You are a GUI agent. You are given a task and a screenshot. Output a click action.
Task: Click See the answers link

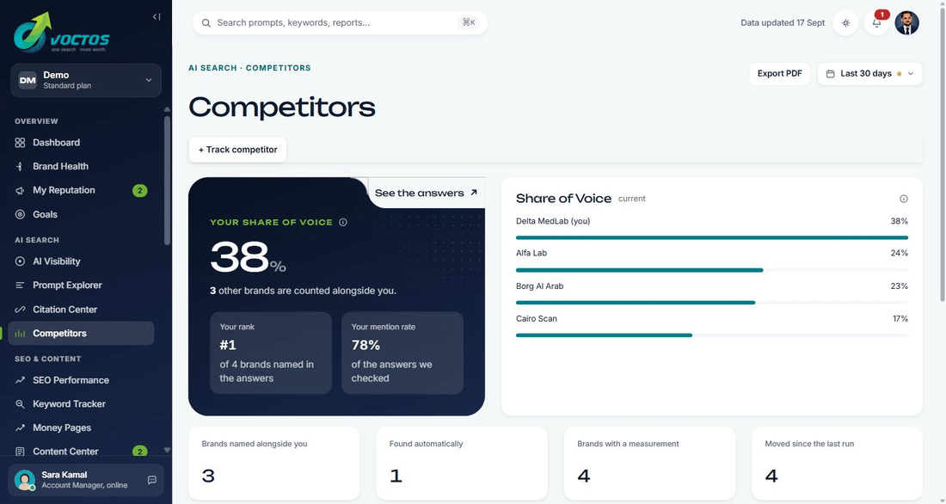tap(426, 194)
